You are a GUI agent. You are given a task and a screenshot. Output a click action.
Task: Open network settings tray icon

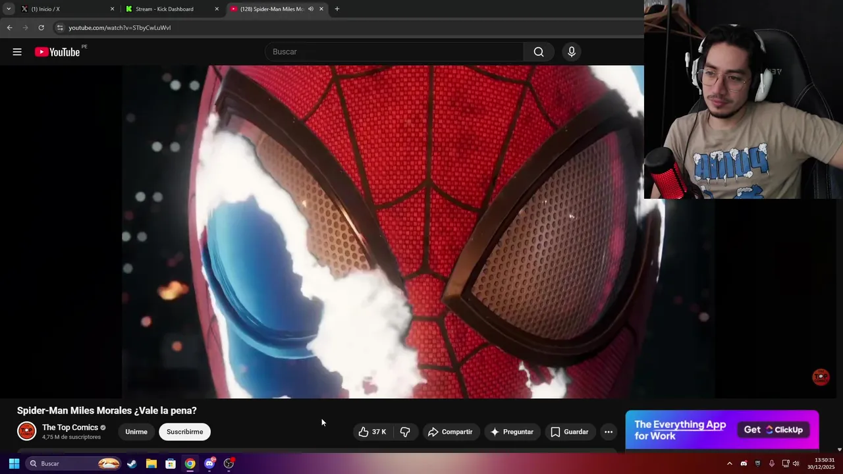click(786, 463)
